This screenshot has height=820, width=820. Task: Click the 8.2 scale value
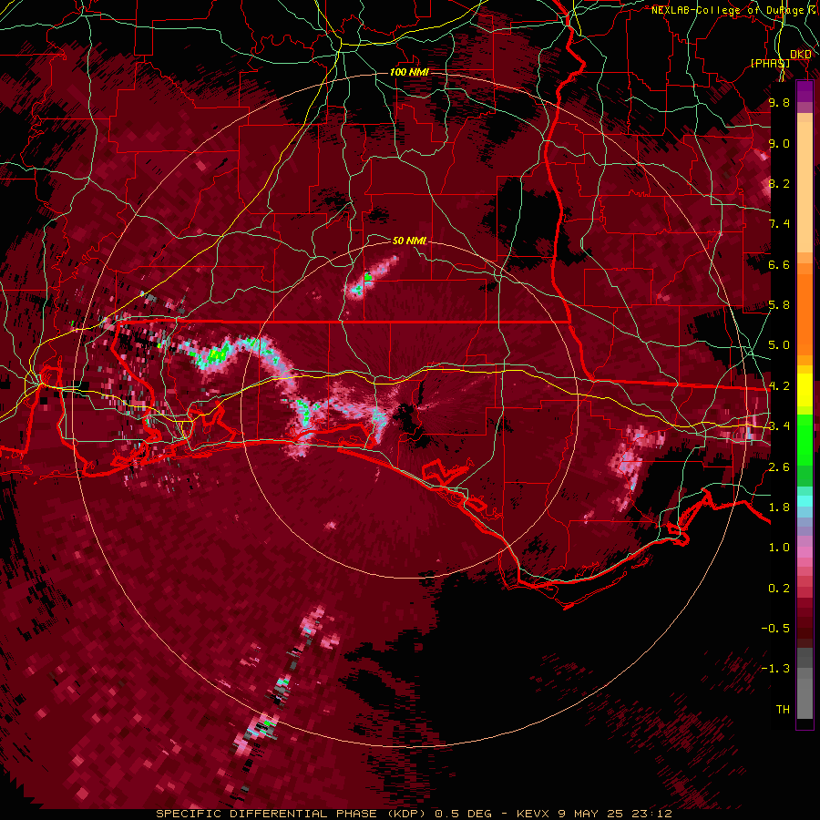pos(779,183)
